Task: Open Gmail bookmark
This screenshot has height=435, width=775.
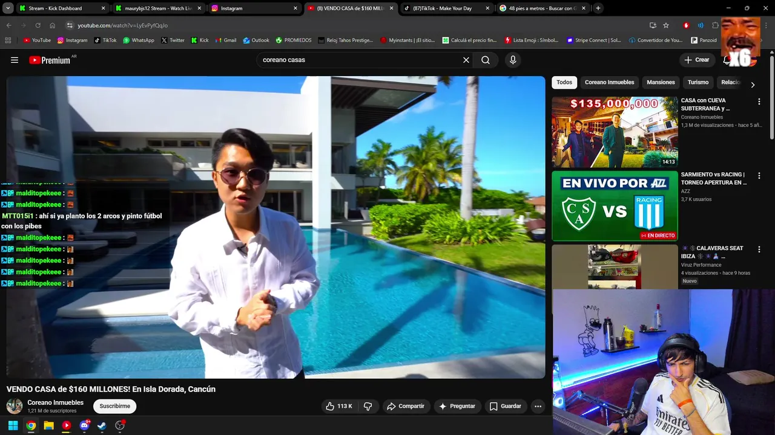Action: [225, 40]
